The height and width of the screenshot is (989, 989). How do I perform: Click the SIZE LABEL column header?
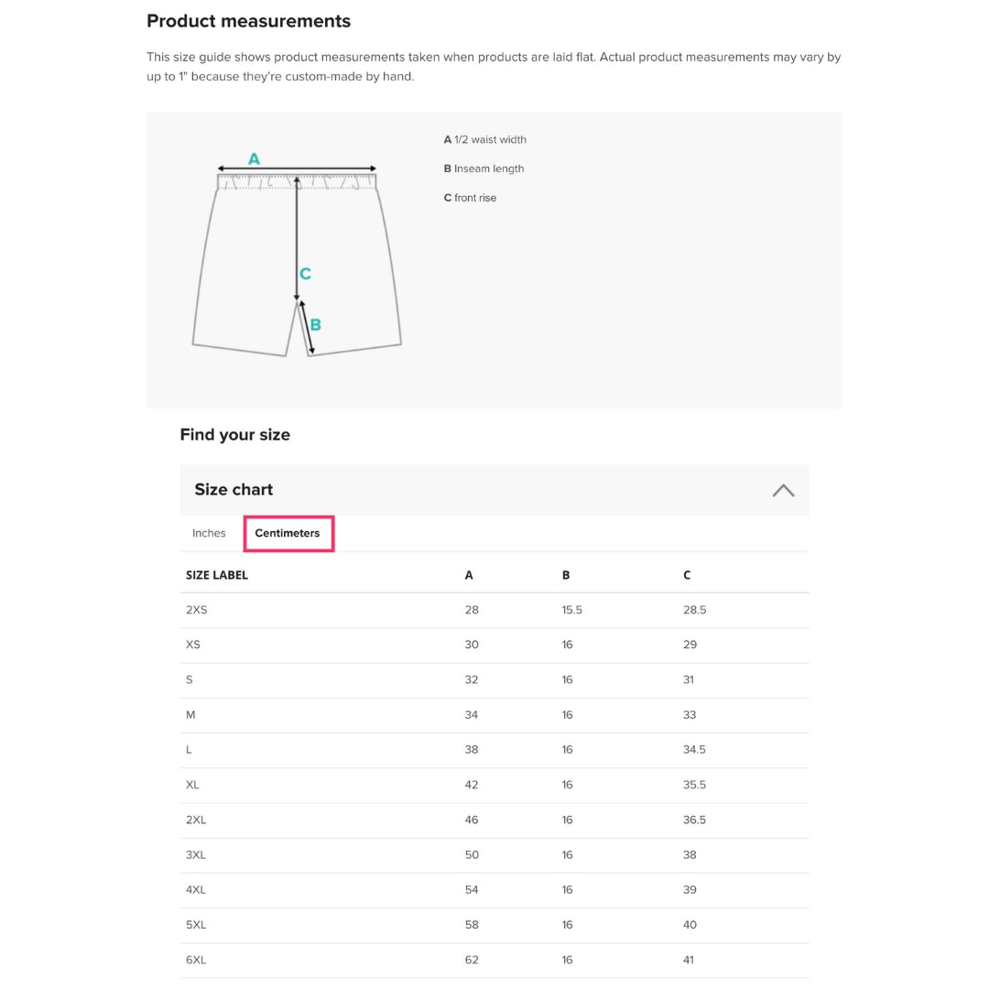click(217, 575)
